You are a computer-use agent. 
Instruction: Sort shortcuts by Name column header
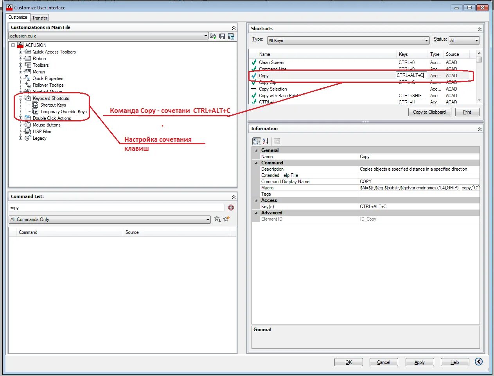(327, 54)
